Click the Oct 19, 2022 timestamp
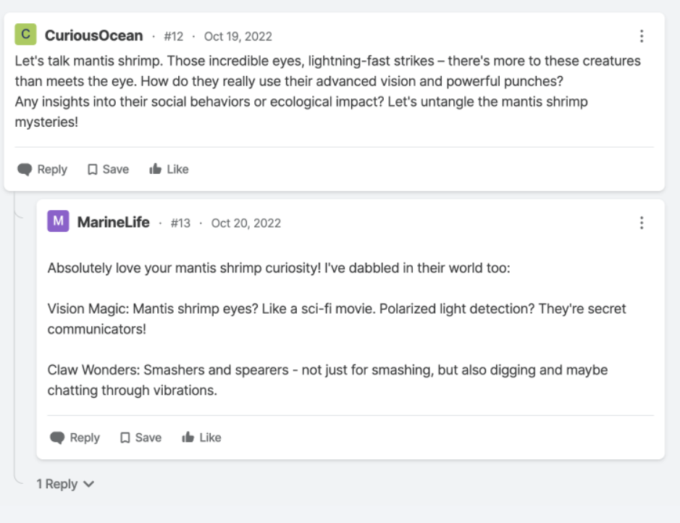The height and width of the screenshot is (523, 680). click(238, 36)
